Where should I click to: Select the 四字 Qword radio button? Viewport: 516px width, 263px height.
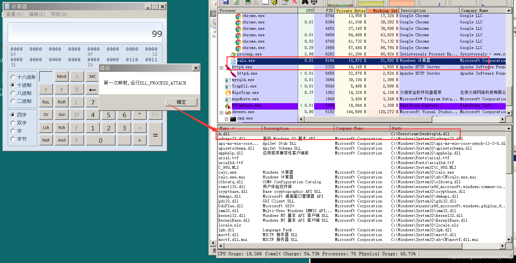(13, 115)
